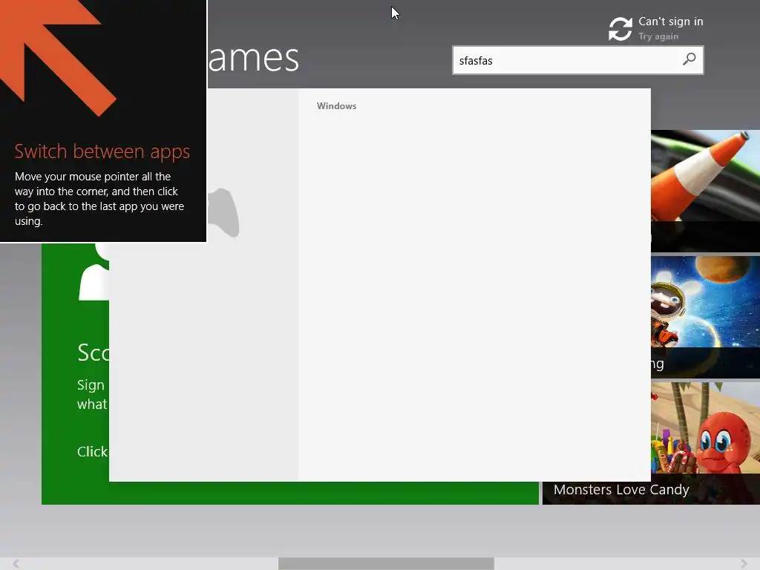Click the Monsters Love Candy title text

(621, 490)
